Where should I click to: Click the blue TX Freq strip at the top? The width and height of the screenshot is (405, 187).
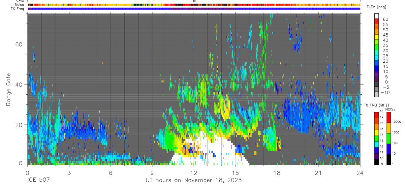tap(194, 9)
